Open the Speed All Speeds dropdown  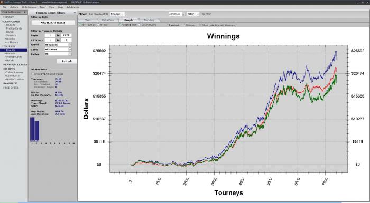(58, 45)
